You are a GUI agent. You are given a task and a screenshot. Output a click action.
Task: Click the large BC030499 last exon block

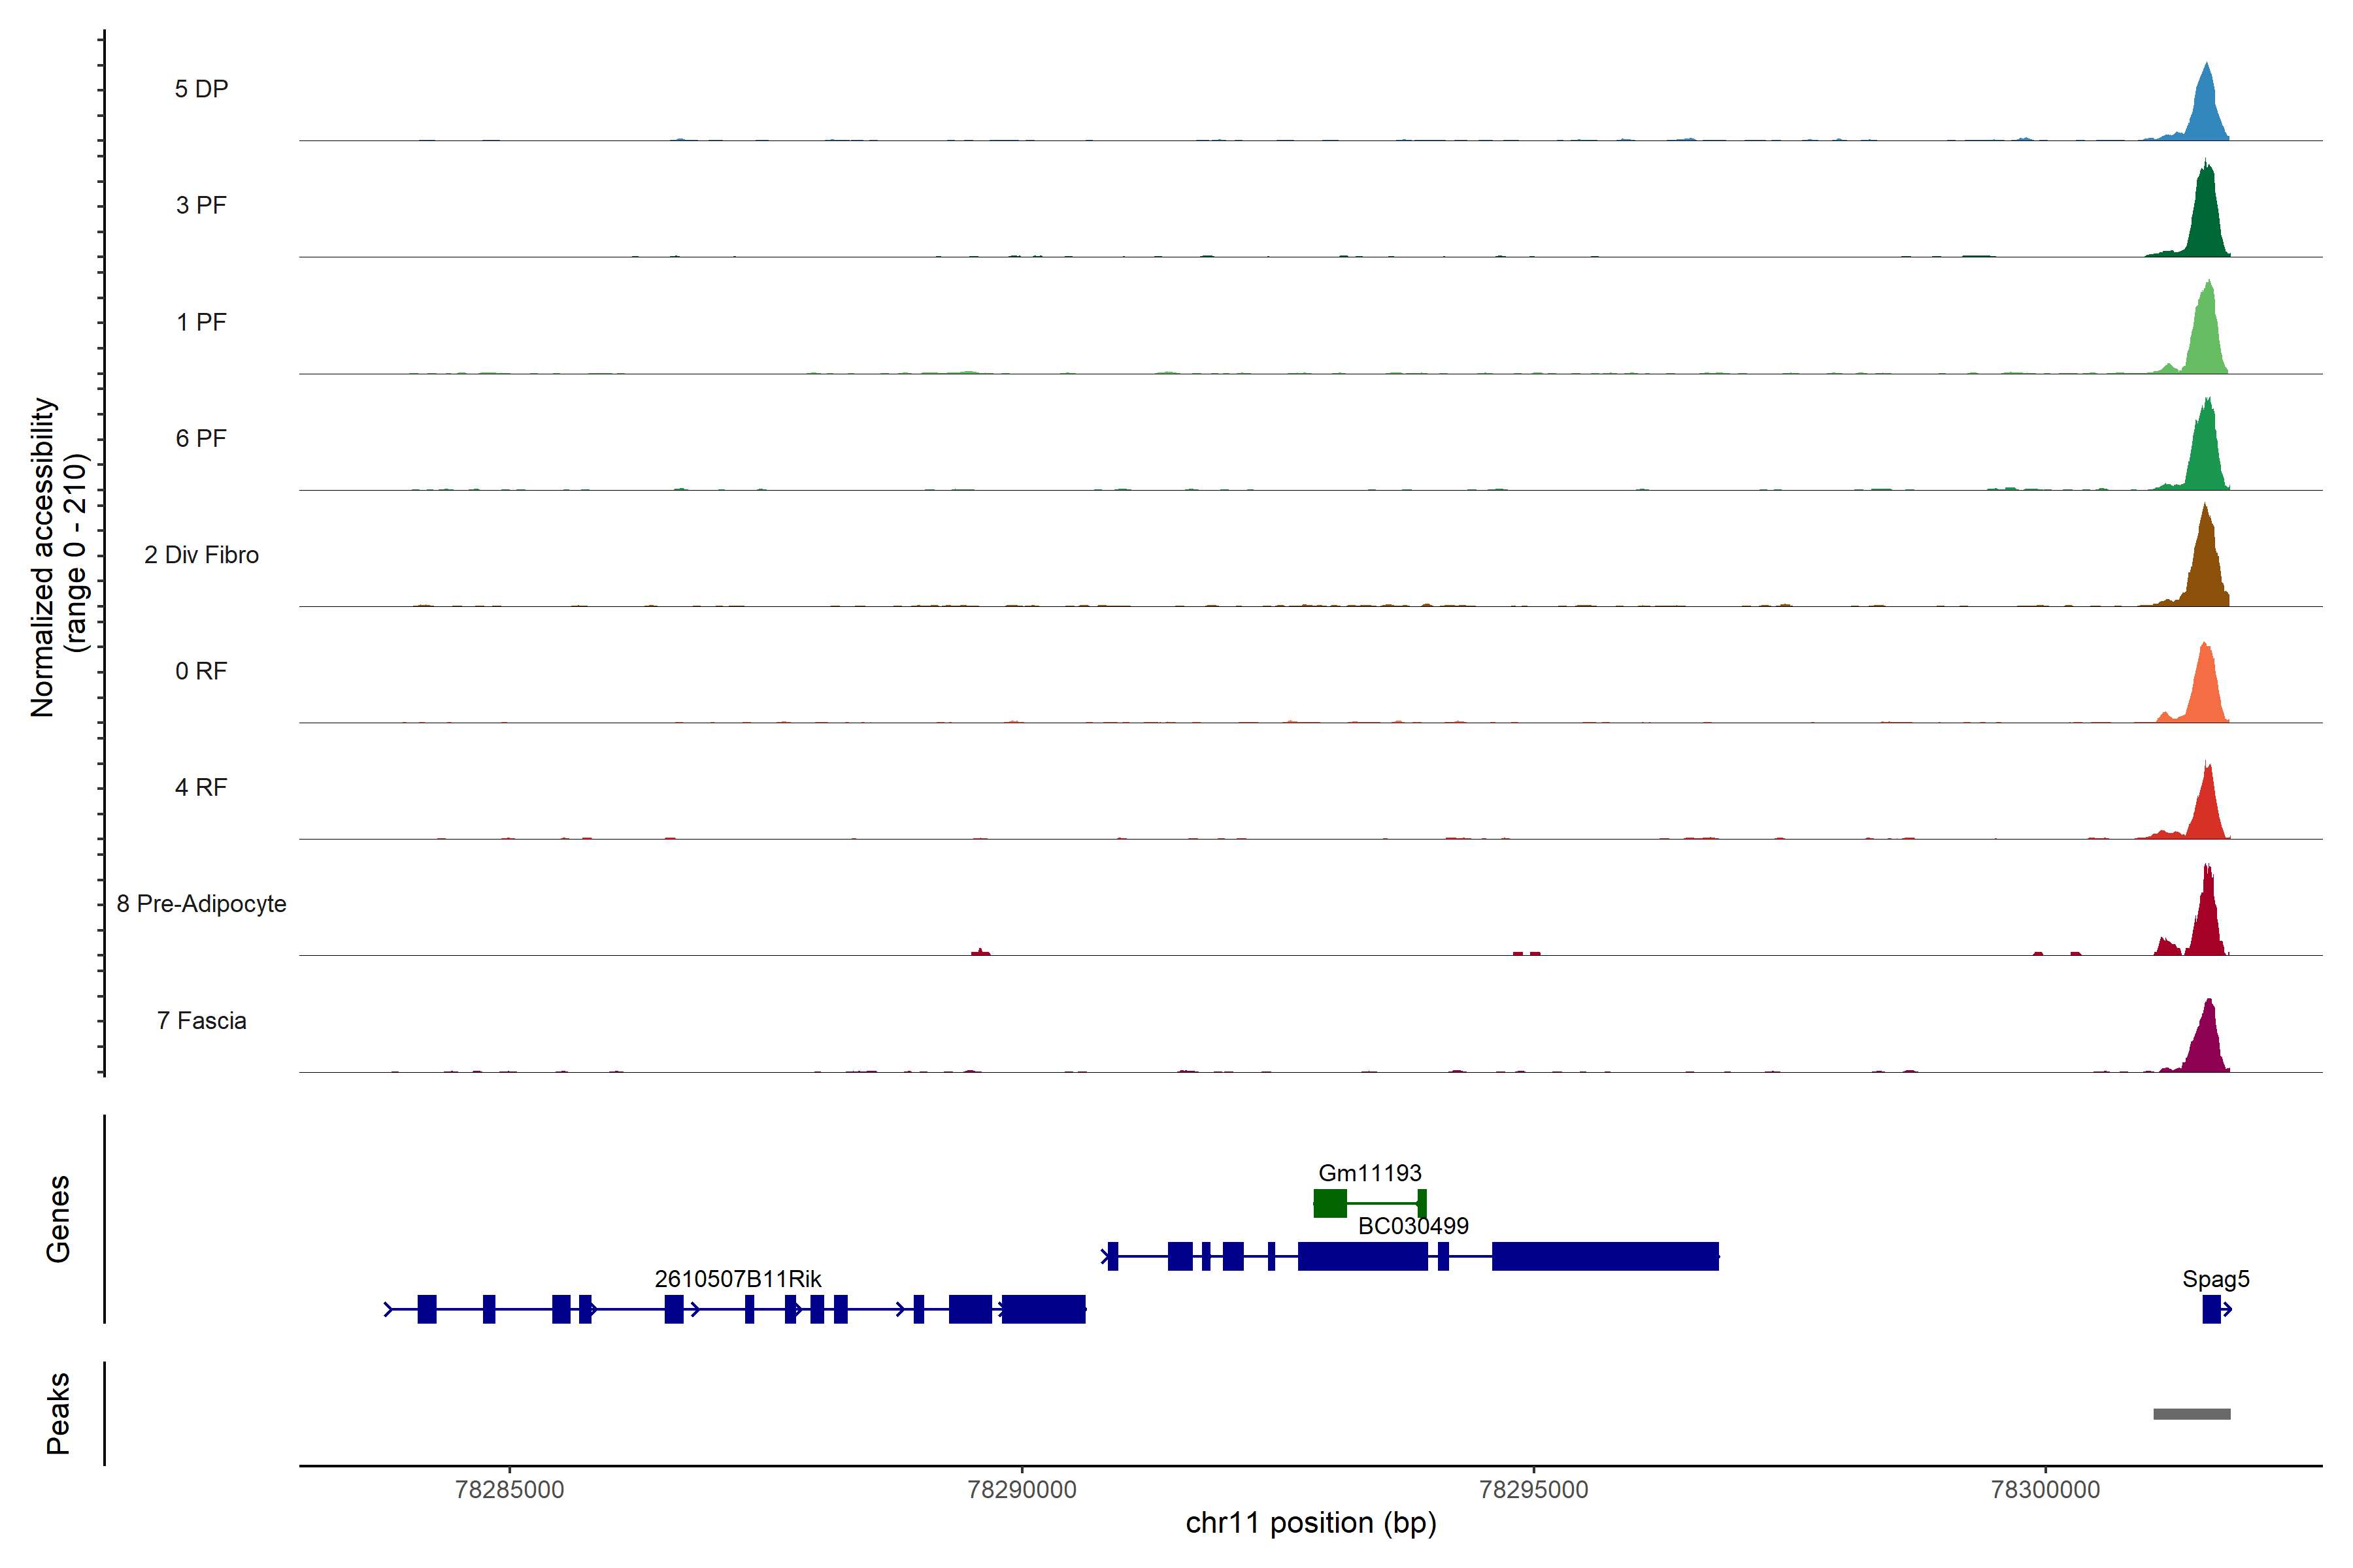point(1605,1256)
